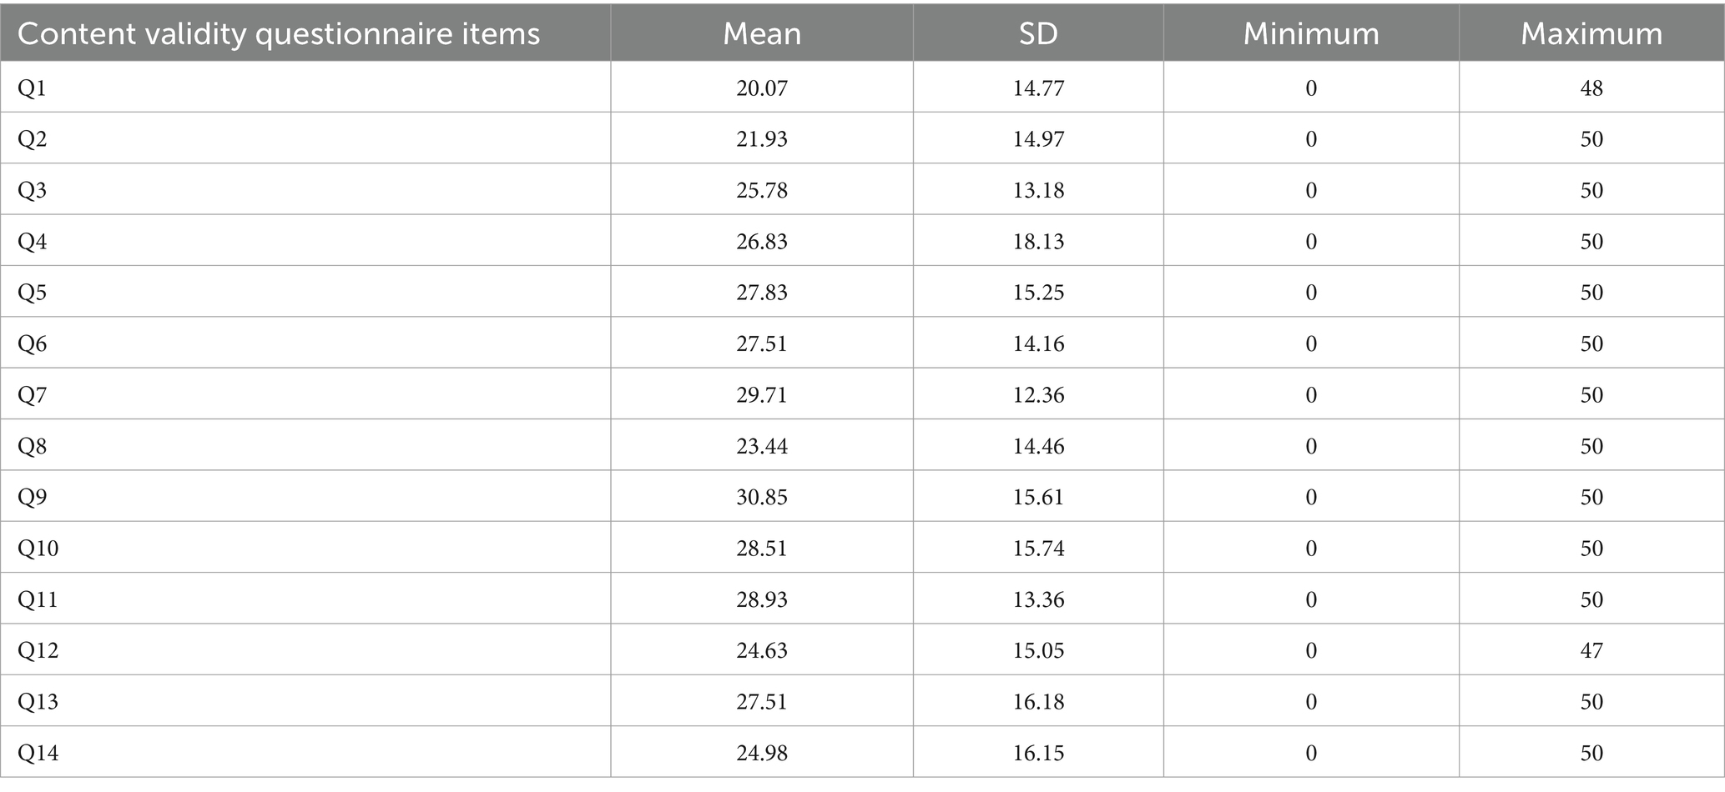
Task: Click Q6 SD value 14.16
Action: click(1038, 343)
